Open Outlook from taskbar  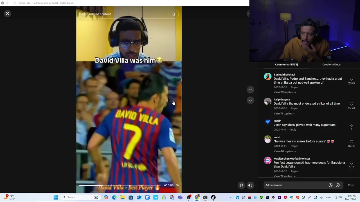(139, 198)
